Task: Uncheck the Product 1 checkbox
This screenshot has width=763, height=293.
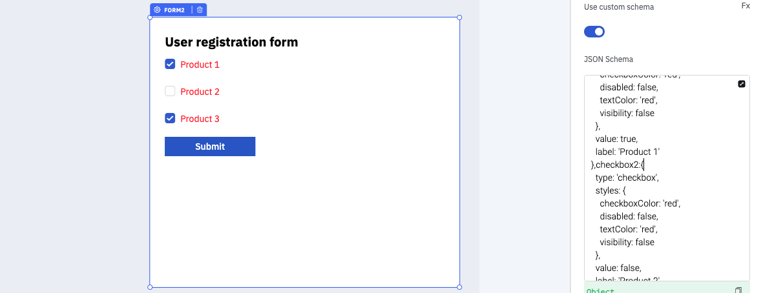Action: [x=171, y=64]
